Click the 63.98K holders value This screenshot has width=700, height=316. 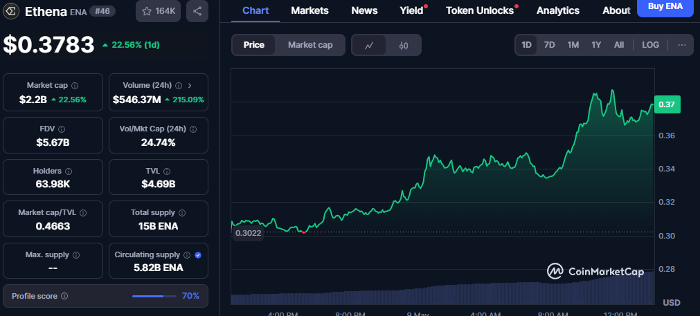pos(53,184)
